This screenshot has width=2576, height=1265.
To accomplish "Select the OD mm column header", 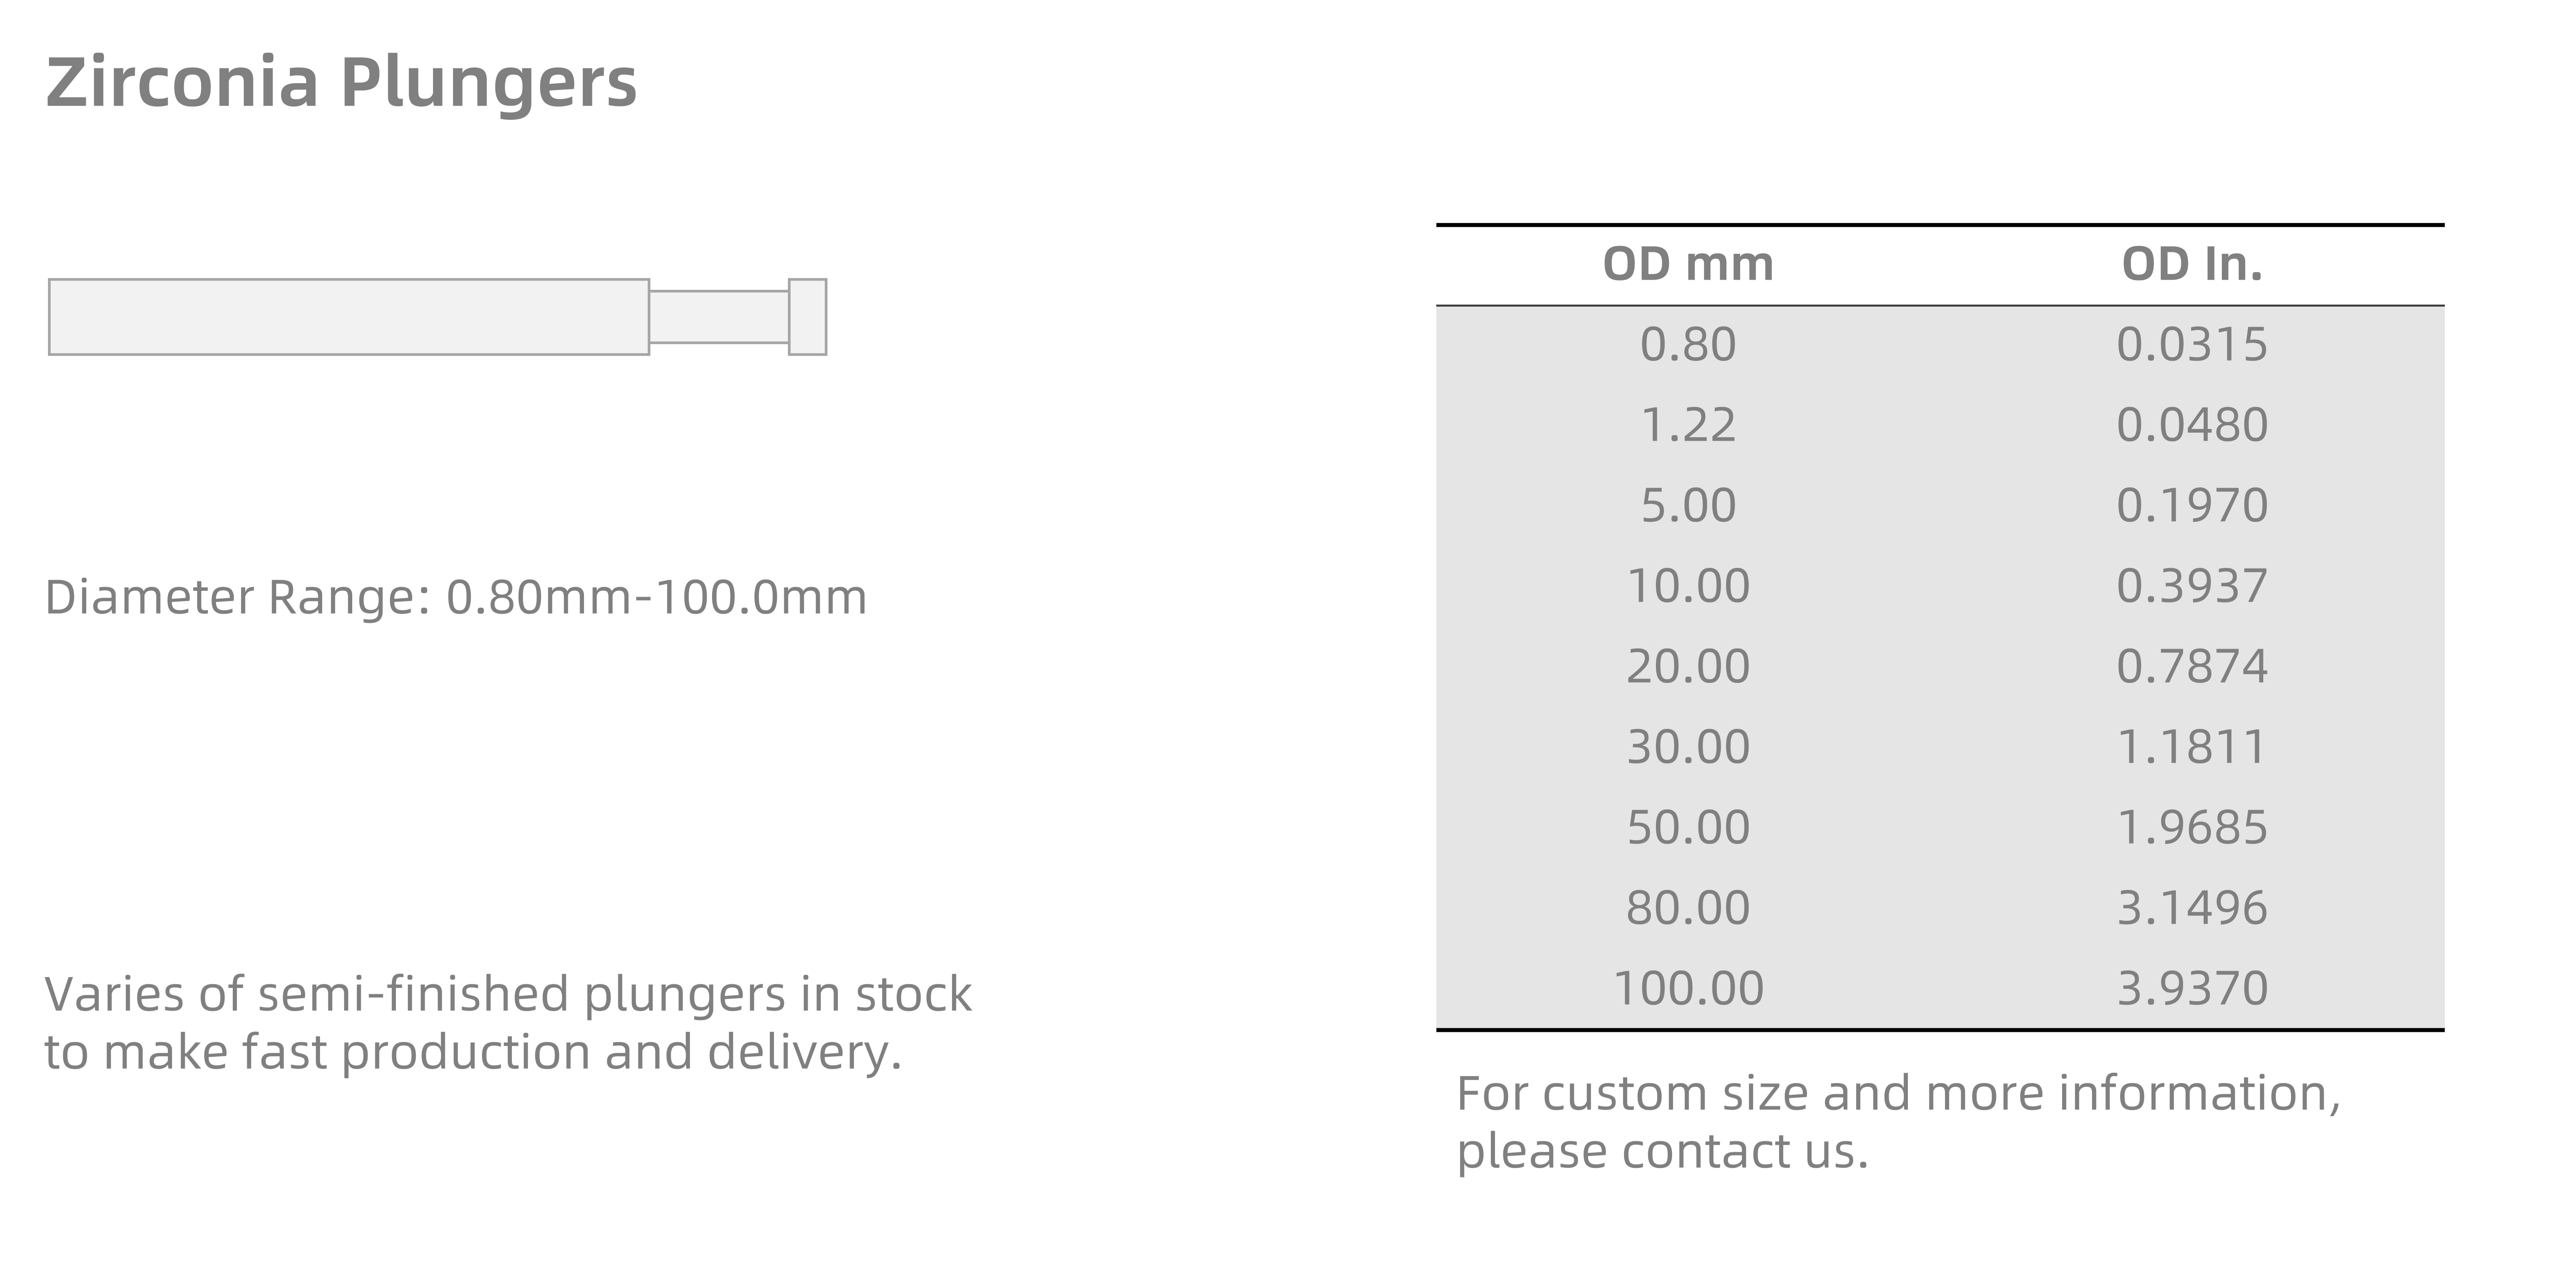I will [x=1688, y=264].
